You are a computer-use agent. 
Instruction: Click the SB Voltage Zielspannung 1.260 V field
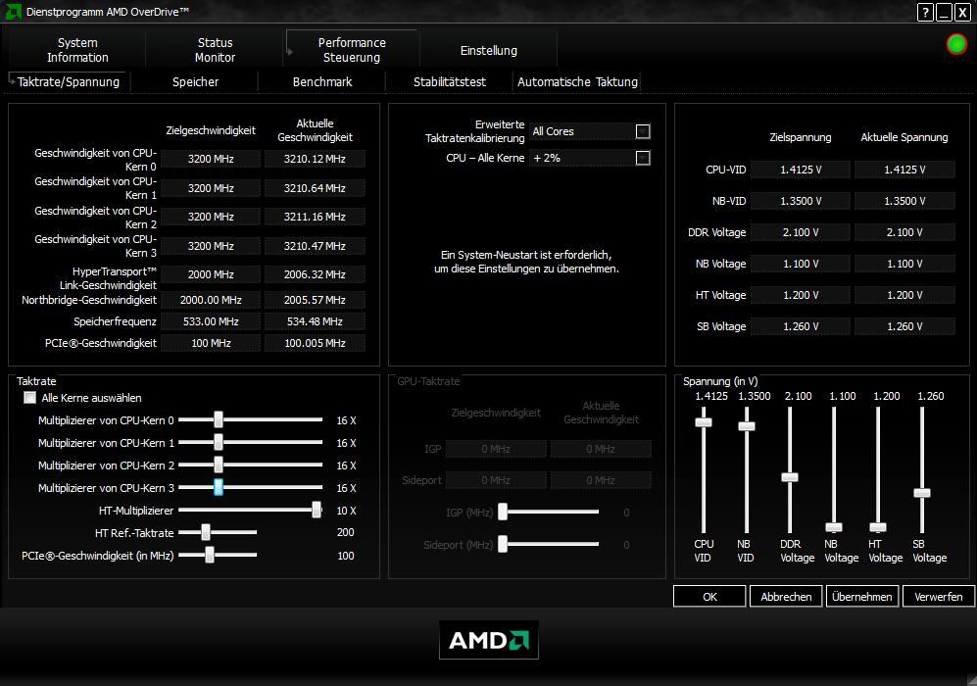point(801,326)
